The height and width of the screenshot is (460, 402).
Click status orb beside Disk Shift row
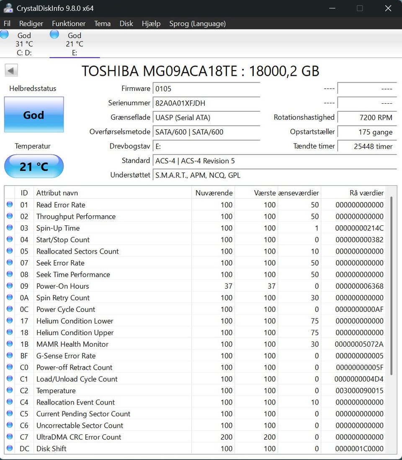10,449
